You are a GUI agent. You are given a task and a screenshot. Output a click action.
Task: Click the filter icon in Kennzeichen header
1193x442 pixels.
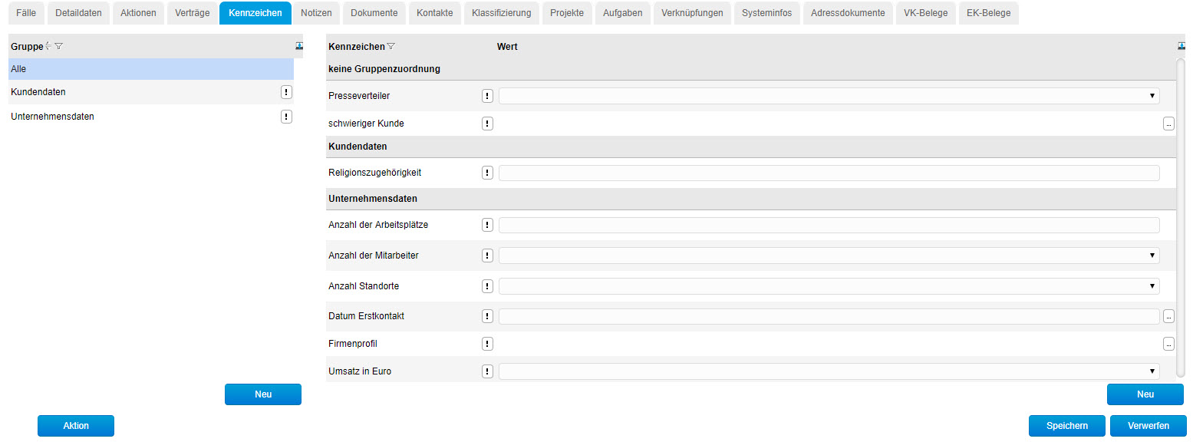(x=391, y=47)
